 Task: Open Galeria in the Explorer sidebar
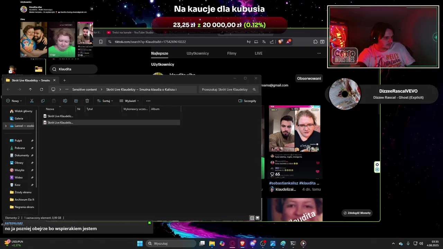point(19,118)
